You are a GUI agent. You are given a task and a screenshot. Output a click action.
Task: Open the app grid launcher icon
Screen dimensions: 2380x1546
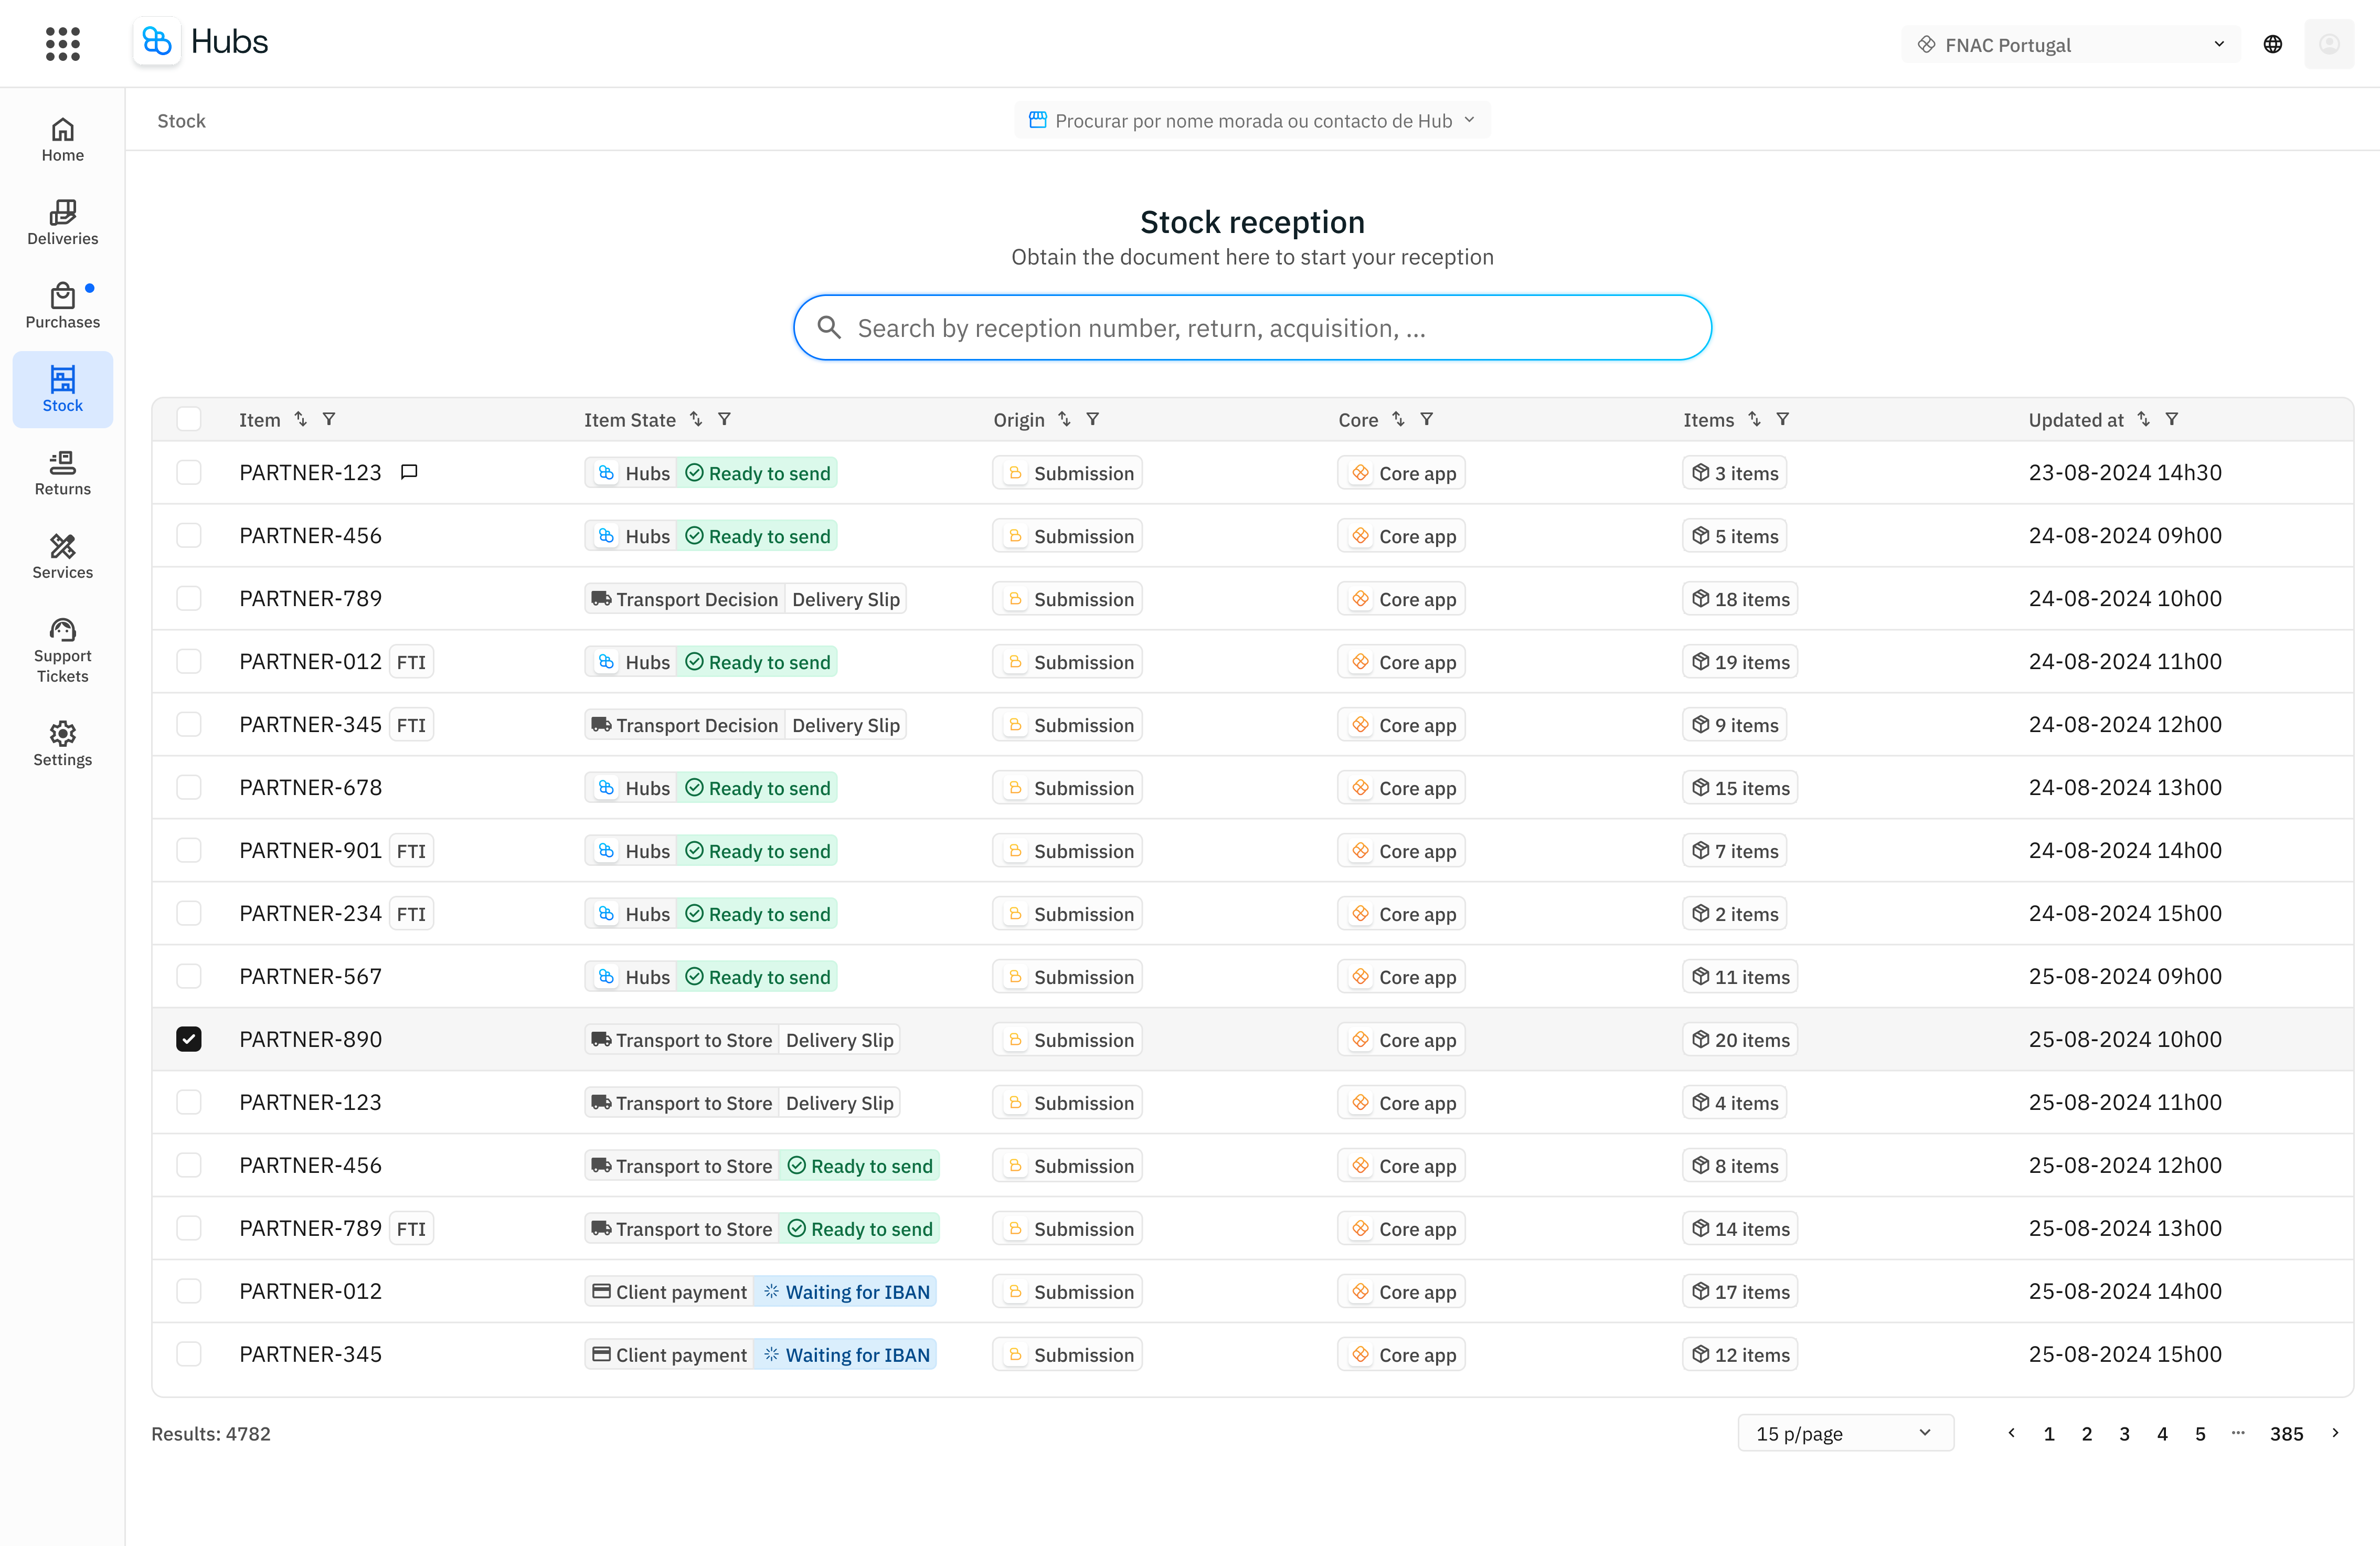coord(62,43)
